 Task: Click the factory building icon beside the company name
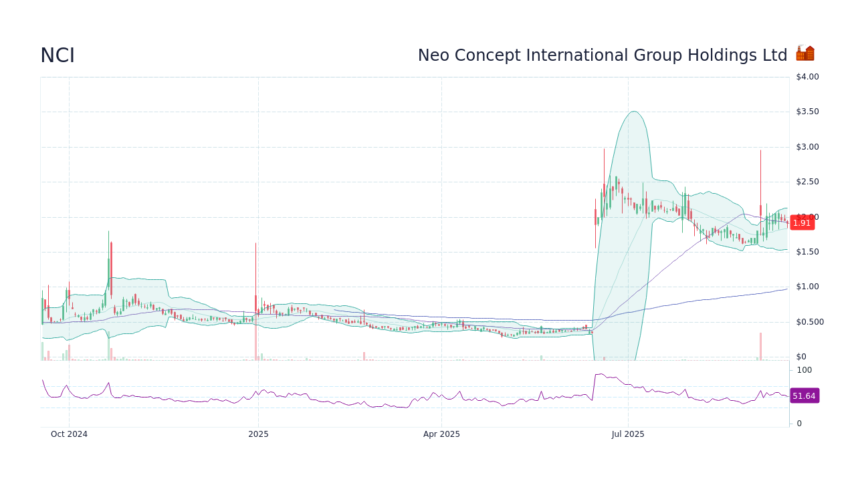pos(805,53)
